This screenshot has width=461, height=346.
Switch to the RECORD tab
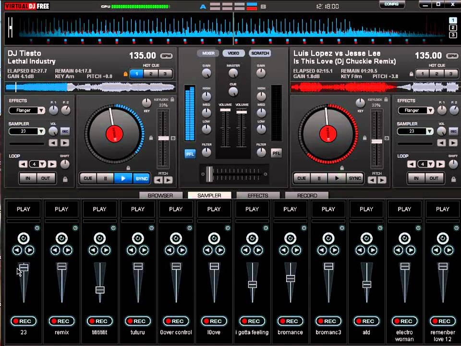point(307,196)
